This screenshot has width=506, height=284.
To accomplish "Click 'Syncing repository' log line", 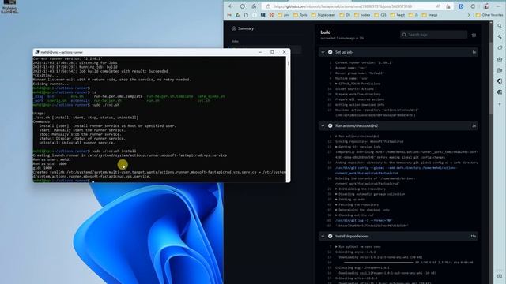I will tap(369, 142).
